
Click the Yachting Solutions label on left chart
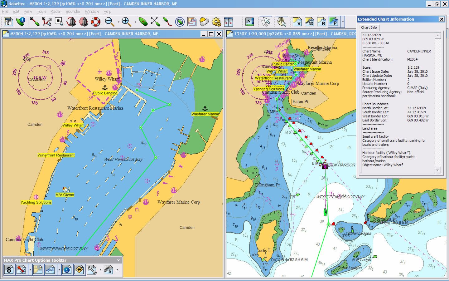pos(36,202)
